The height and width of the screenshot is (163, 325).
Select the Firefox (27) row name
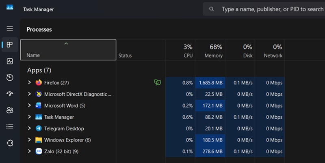click(x=56, y=83)
